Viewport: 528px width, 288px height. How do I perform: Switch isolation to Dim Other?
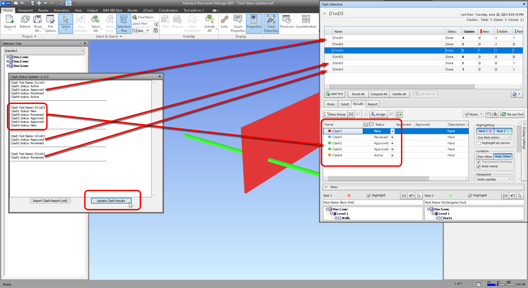point(485,157)
